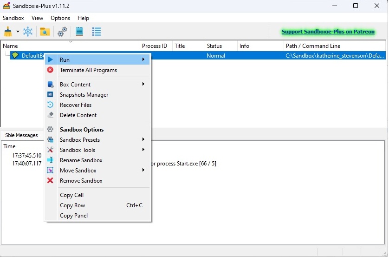This screenshot has width=389, height=257.
Task: Open Support Sandboxie-Plus on Patreon link
Action: pos(328,32)
